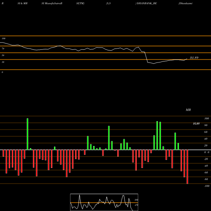Click the MR axis -20 label
This screenshot has width=211, height=211.
coord(206,159)
